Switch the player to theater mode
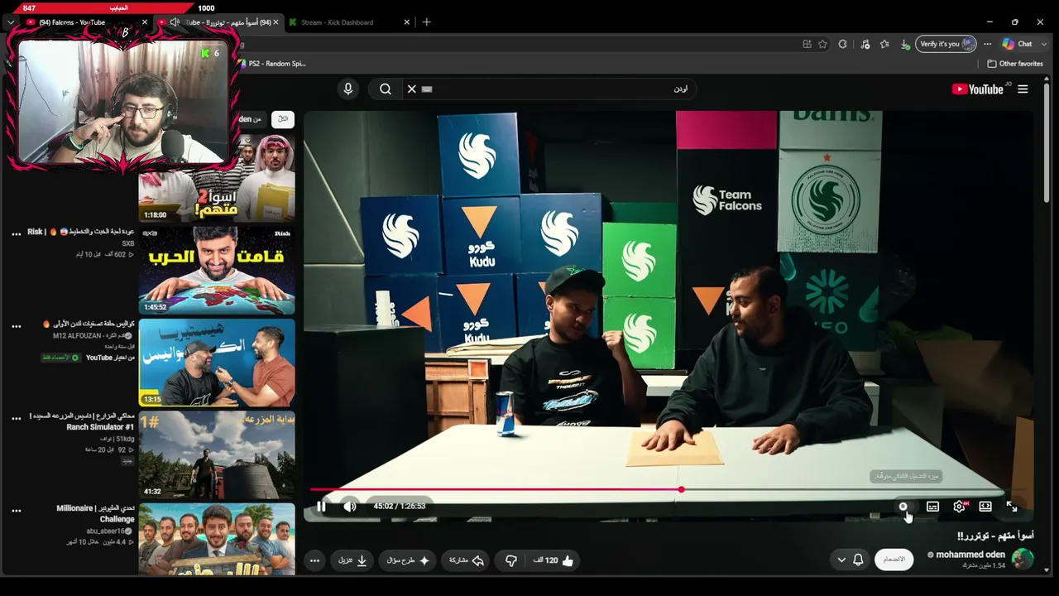Screen dimensions: 1059x596 [985, 507]
